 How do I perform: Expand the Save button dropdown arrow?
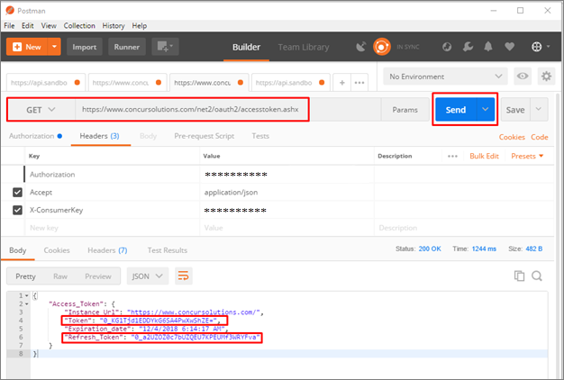coord(539,109)
